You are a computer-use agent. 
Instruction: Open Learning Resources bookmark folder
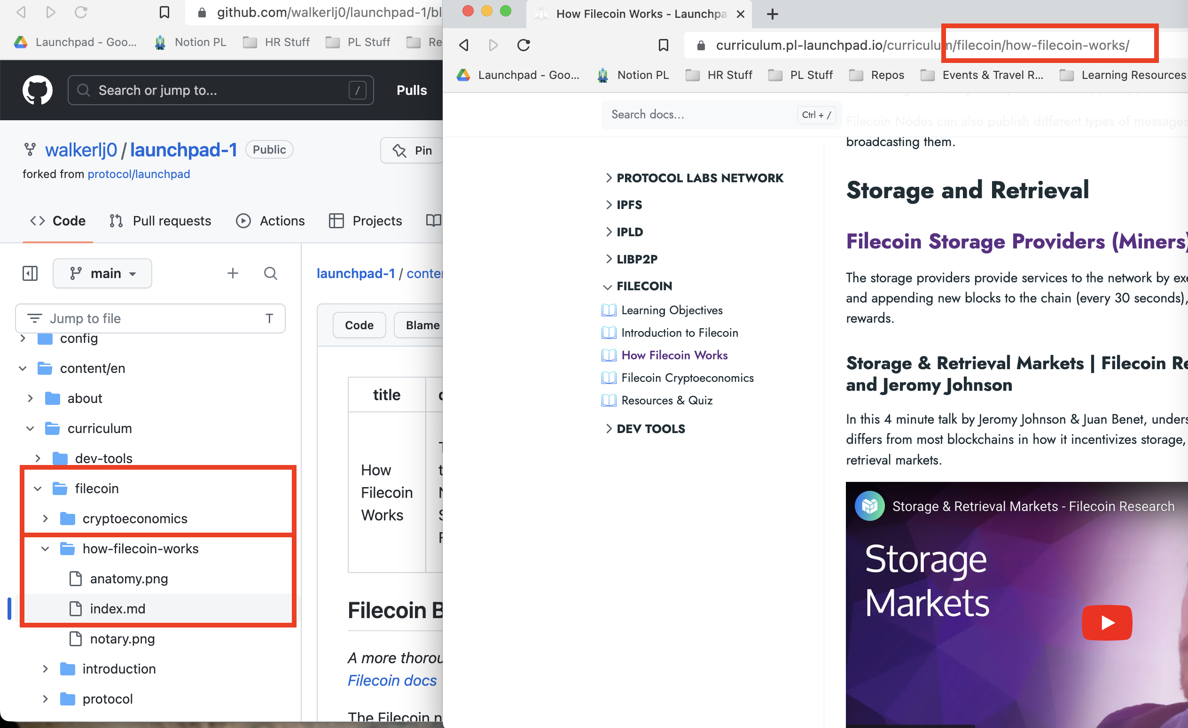click(x=1122, y=75)
